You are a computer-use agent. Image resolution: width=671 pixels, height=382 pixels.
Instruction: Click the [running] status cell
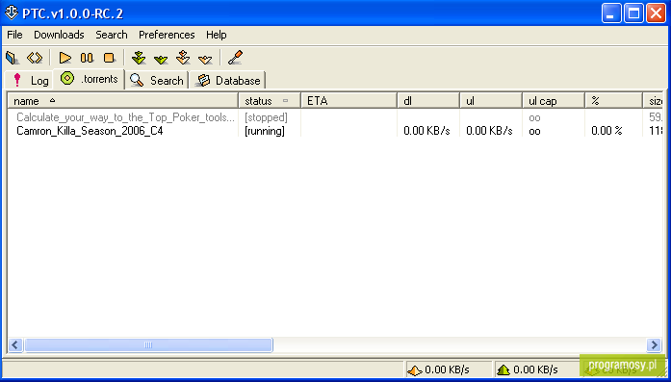pyautogui.click(x=265, y=131)
